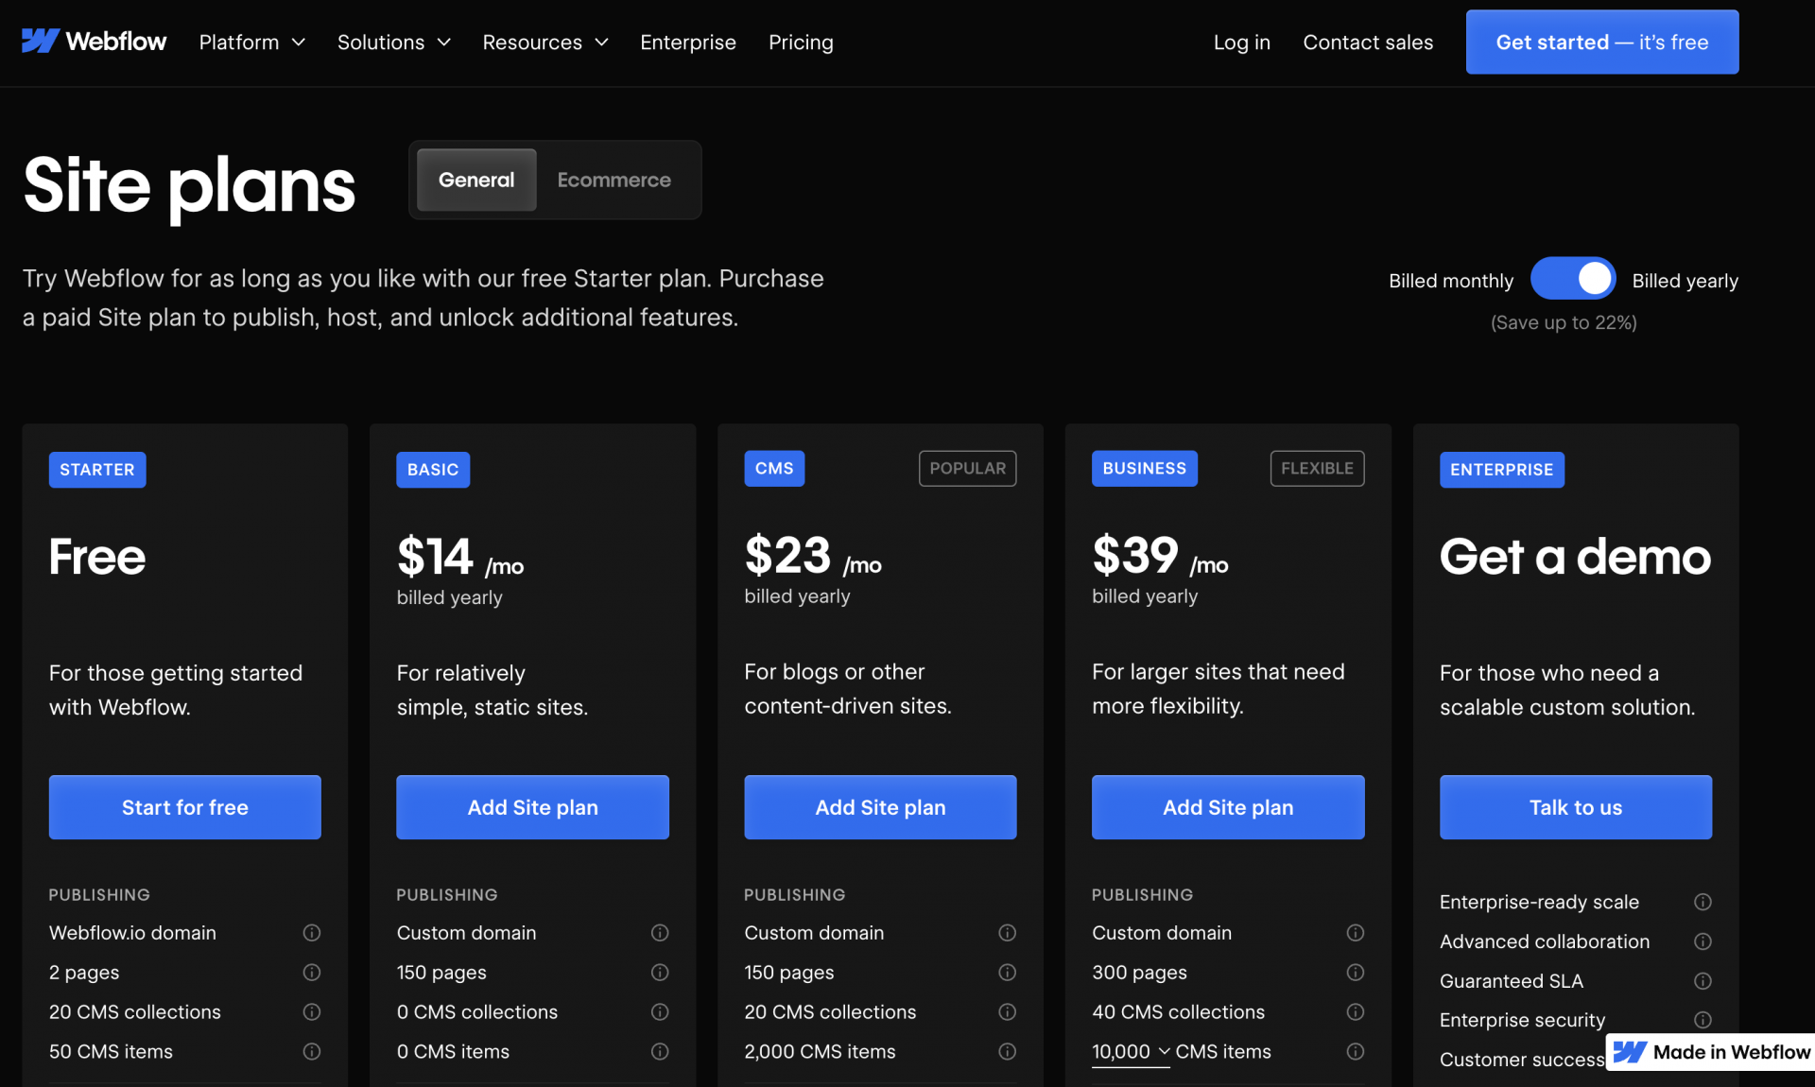
Task: Click info icon next to 2 pages
Action: [311, 972]
